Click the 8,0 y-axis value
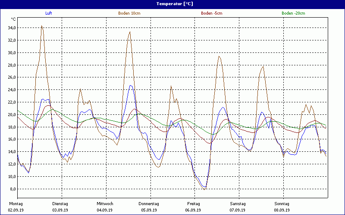The width and height of the screenshot is (345, 215). click(13, 189)
